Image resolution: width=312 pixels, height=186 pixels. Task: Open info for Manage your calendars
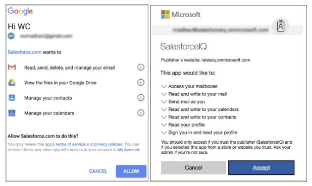[141, 113]
